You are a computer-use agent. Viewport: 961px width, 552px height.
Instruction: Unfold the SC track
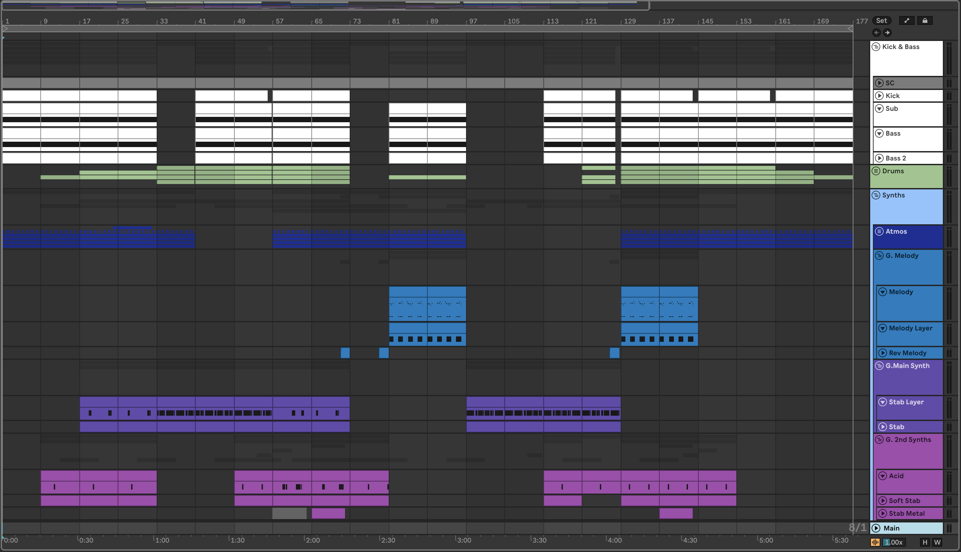(x=879, y=83)
